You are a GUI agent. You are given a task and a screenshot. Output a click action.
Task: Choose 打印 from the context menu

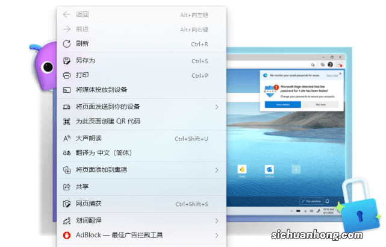[142, 75]
